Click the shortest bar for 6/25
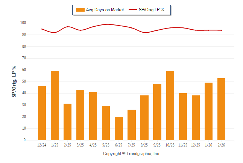Image resolution: width=243 pixels, height=163 pixels. (118, 128)
